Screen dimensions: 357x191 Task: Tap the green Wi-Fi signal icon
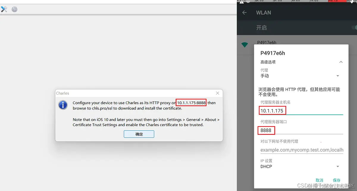point(245,45)
